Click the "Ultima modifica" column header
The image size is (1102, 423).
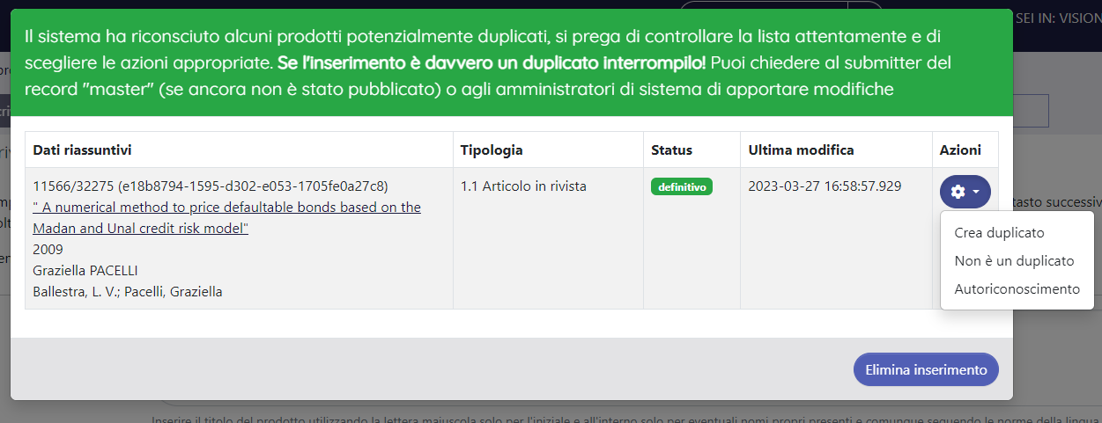pos(801,150)
